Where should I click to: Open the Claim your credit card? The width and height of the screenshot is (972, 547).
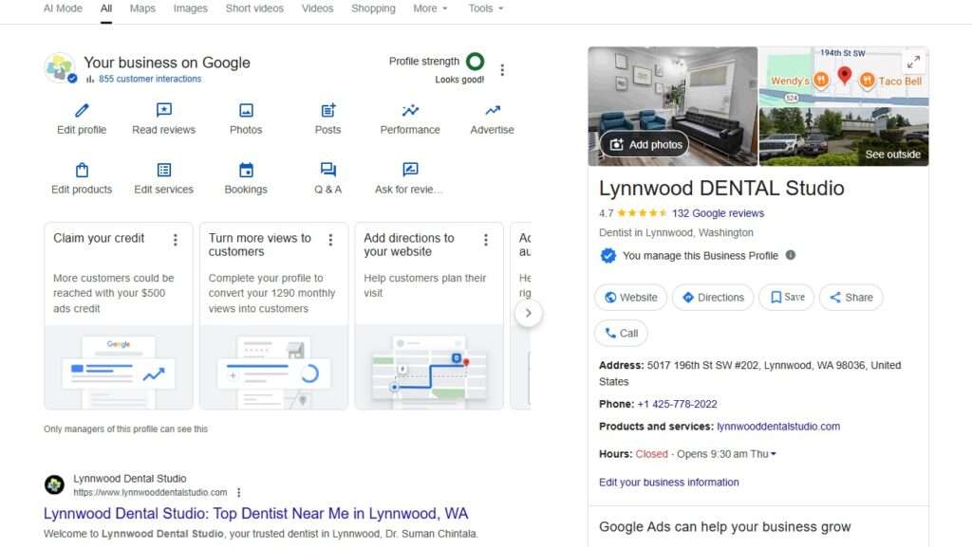click(119, 317)
